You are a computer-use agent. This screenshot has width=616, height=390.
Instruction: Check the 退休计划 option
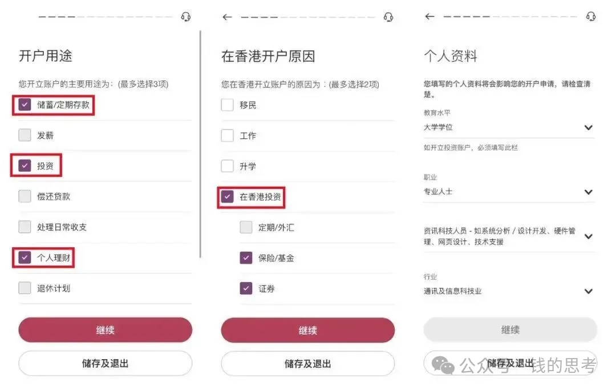[x=25, y=288]
